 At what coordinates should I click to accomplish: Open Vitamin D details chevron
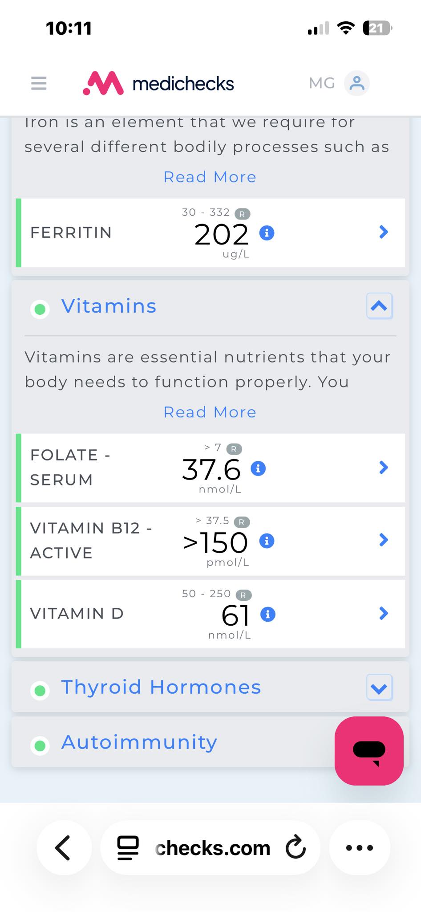pyautogui.click(x=384, y=614)
